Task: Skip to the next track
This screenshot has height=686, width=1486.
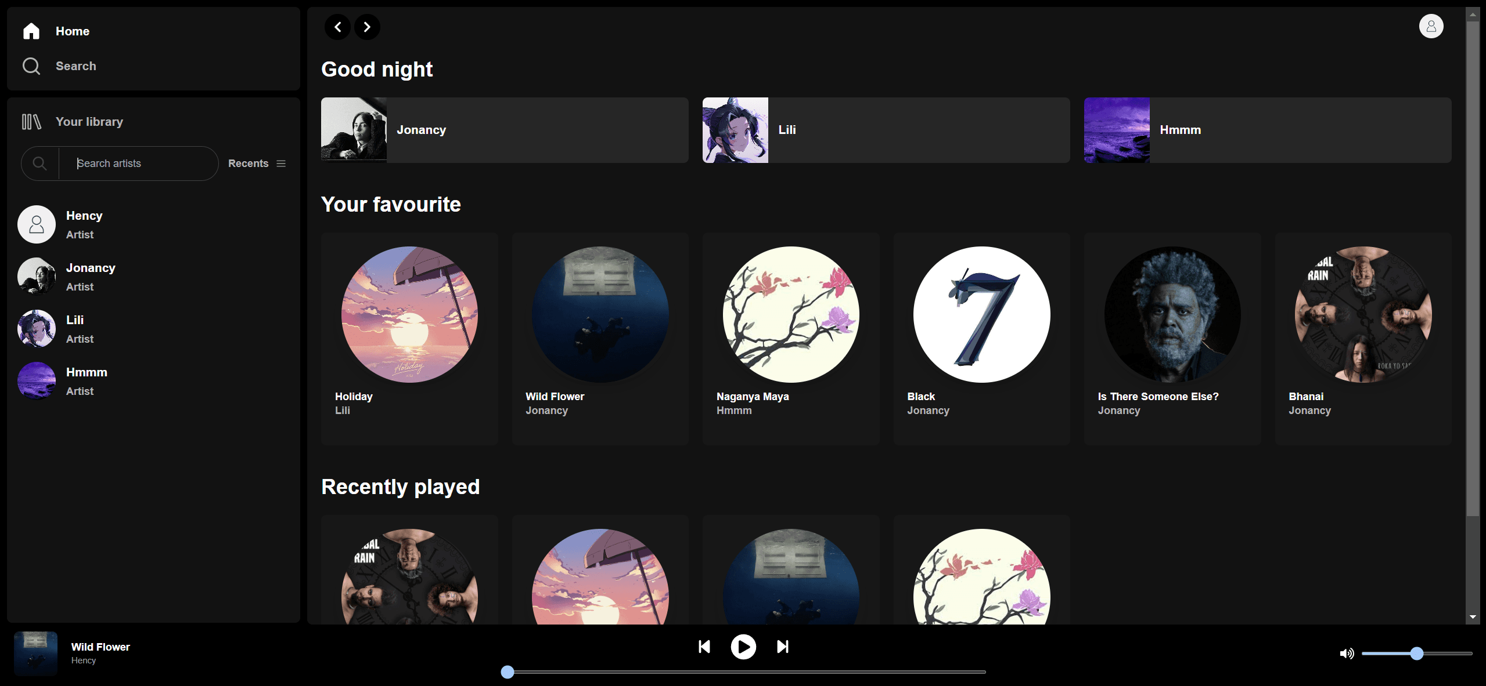Action: [x=783, y=647]
